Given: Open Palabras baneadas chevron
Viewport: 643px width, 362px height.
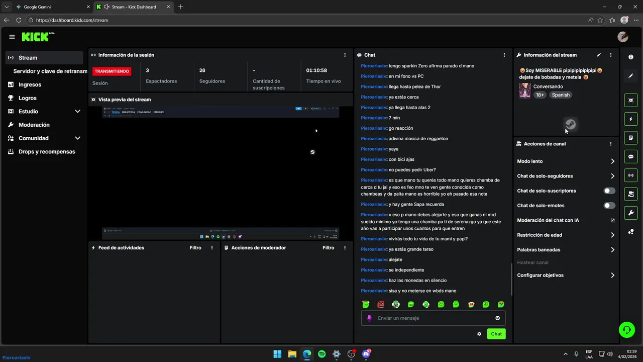Looking at the screenshot, I should pyautogui.click(x=612, y=250).
